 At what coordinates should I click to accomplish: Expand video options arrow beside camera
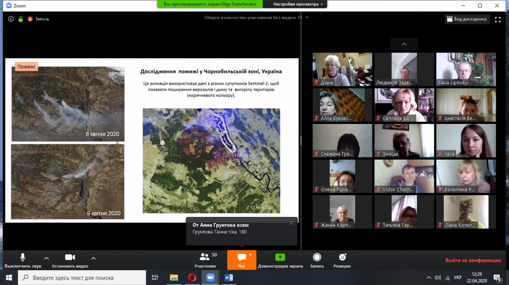(93, 258)
